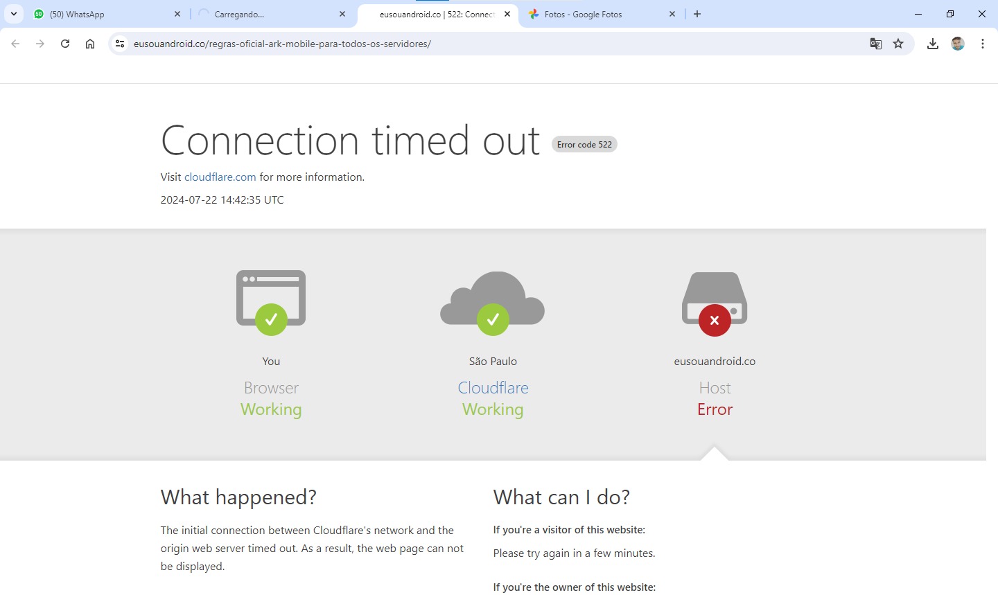Bookmark this page with the star icon

click(898, 44)
